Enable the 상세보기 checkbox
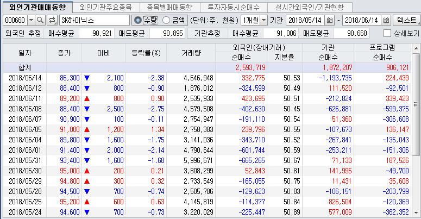Viewport: 421px width, 219px height. coord(387,33)
